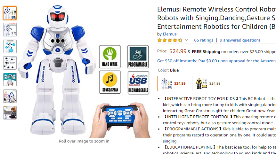View the thumbnail showing child with robot
The height and width of the screenshot is (154, 276).
point(10,113)
